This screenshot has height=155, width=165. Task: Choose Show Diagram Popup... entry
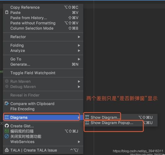click(x=120, y=123)
